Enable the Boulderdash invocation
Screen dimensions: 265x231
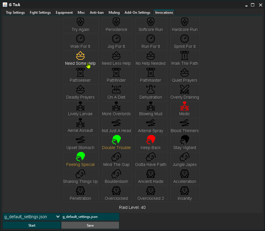pyautogui.click(x=116, y=176)
